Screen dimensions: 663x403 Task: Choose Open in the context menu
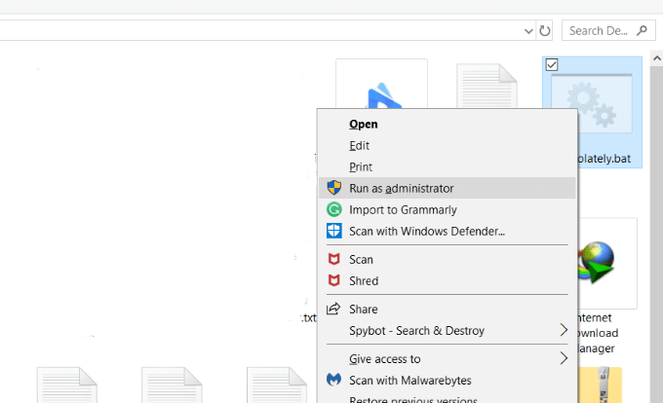tap(448, 124)
